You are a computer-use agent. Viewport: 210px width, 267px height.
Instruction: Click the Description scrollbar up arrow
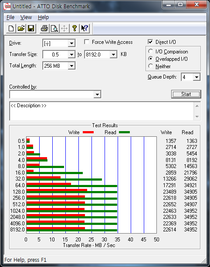[197, 106]
